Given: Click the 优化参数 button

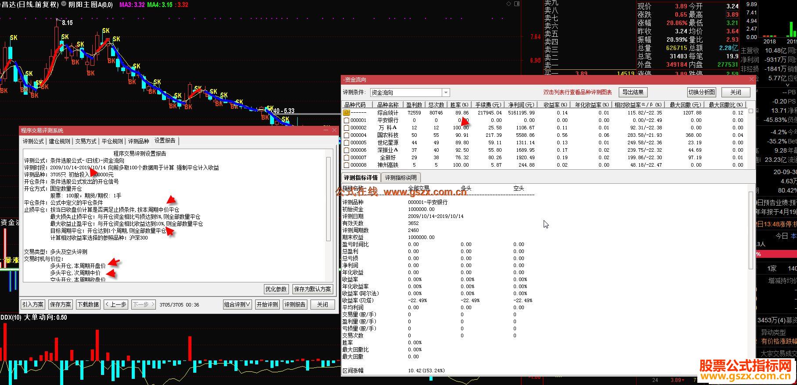Looking at the screenshot, I should tap(276, 289).
